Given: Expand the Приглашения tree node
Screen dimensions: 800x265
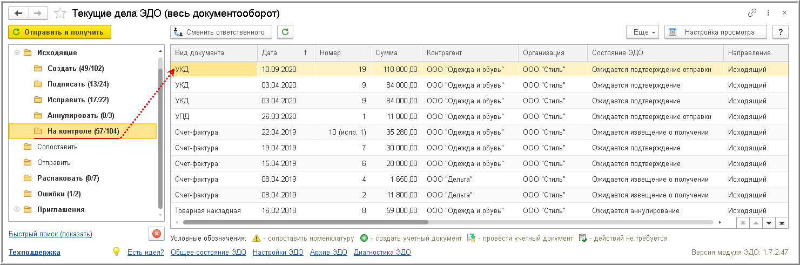Looking at the screenshot, I should click(x=17, y=209).
